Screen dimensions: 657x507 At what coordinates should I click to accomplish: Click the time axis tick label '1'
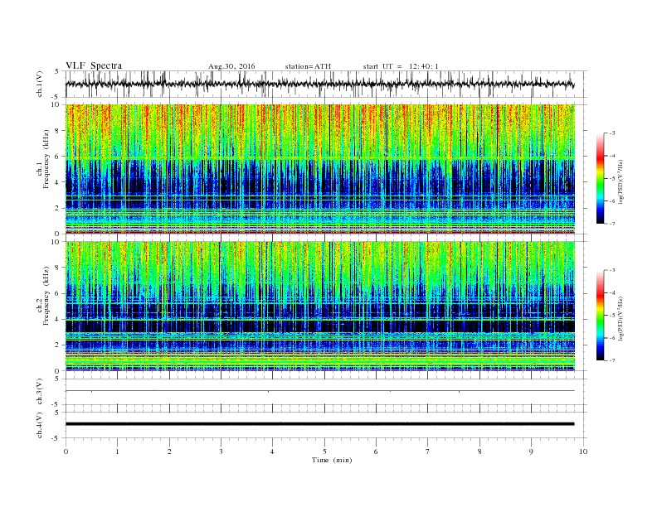[117, 451]
